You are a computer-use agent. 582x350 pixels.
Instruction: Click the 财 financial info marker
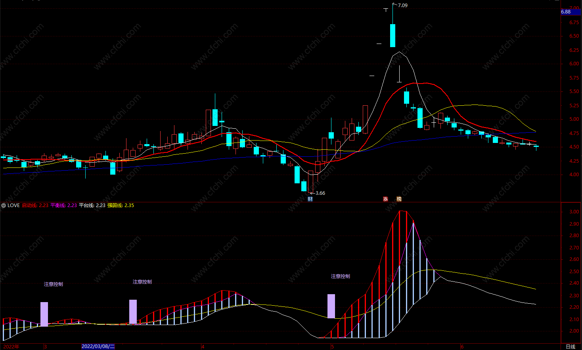(x=310, y=199)
